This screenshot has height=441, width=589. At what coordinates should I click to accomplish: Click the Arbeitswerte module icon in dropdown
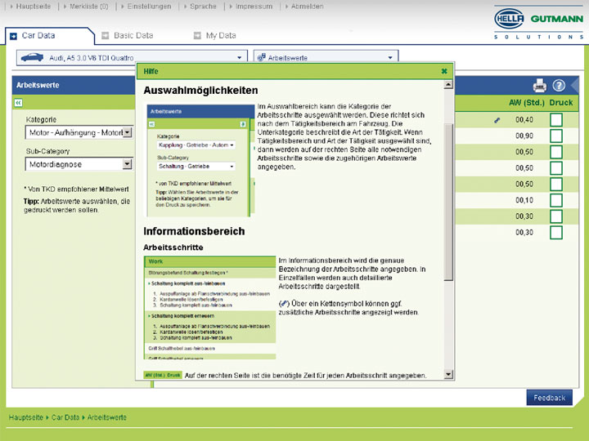tap(261, 58)
